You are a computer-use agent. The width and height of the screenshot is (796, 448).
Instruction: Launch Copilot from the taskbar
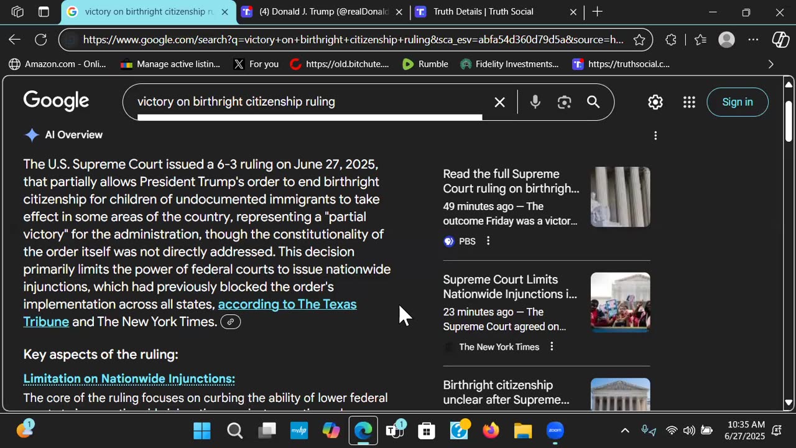pyautogui.click(x=331, y=431)
